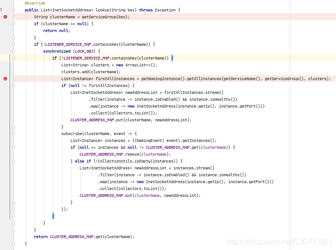The image size is (336, 250).
Task: Click CLUSTER_ADDRESS_MAP.put after firstAllInstances stream
Action: (131, 120)
